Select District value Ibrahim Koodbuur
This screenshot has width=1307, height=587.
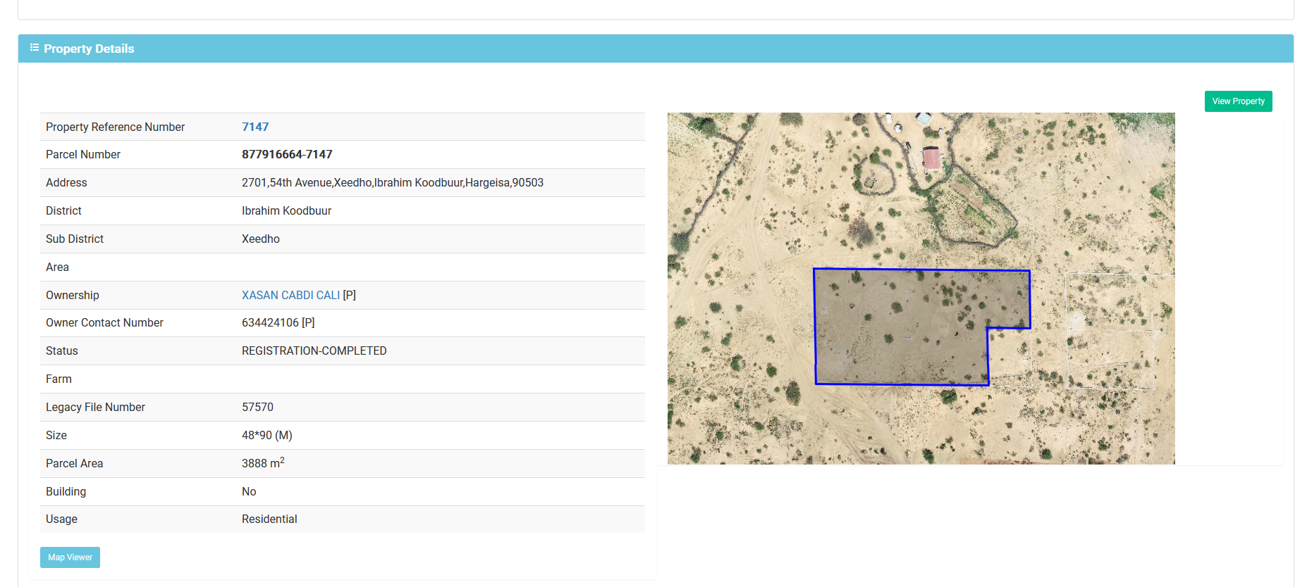(x=286, y=210)
